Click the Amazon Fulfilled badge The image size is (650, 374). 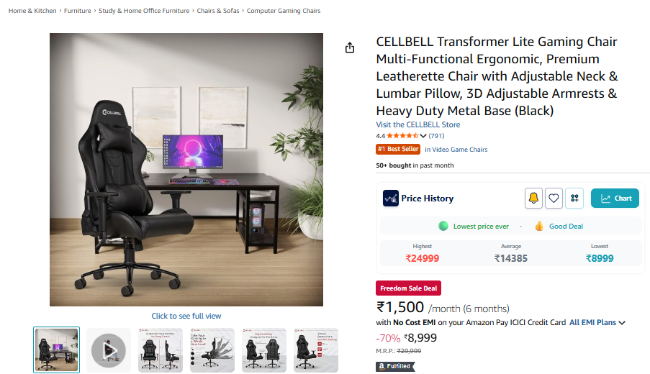(395, 366)
